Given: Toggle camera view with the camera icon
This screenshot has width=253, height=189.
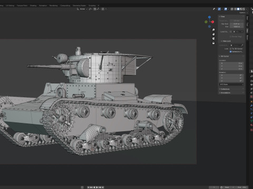Looking at the screenshot, I should coord(213,38).
